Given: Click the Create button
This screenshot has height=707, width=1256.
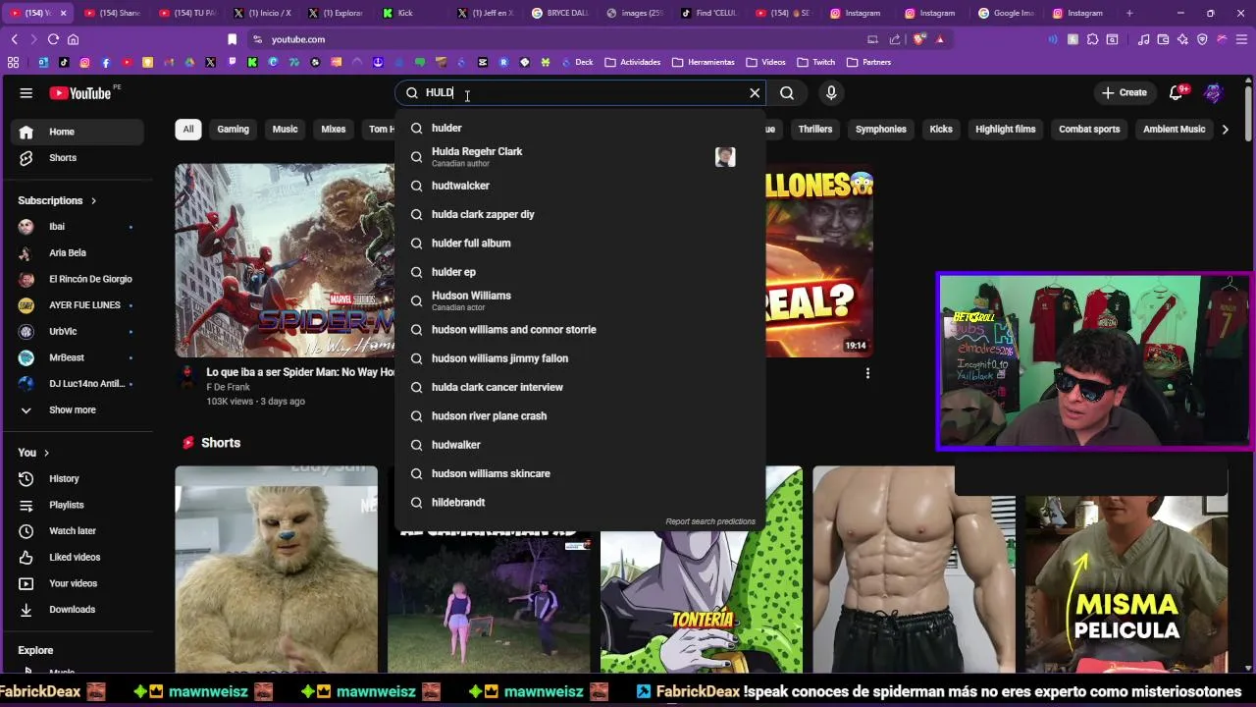Looking at the screenshot, I should tap(1125, 93).
